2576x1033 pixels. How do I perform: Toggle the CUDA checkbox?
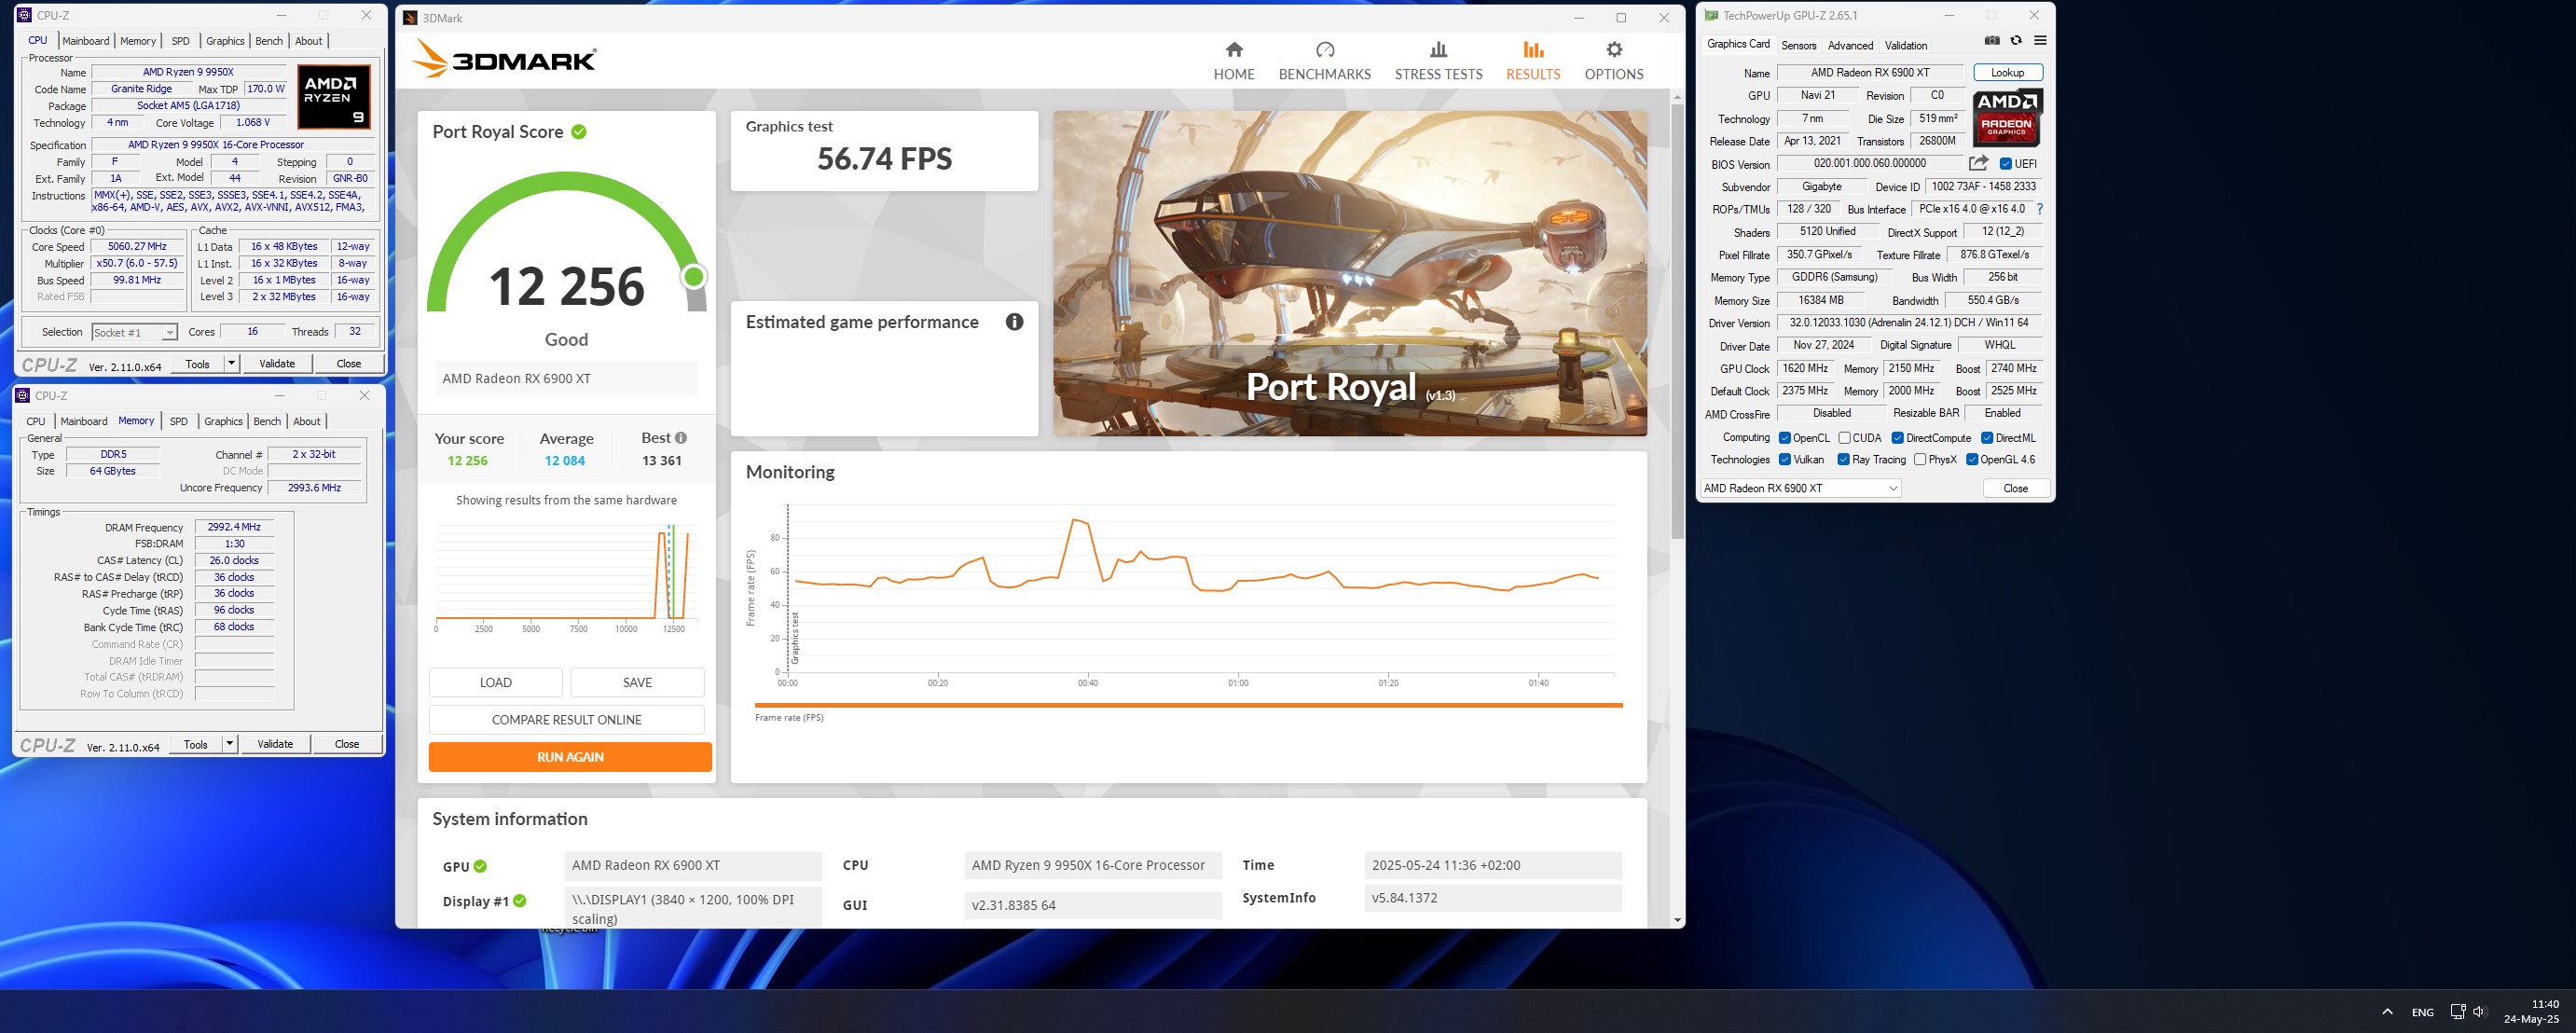(1844, 438)
